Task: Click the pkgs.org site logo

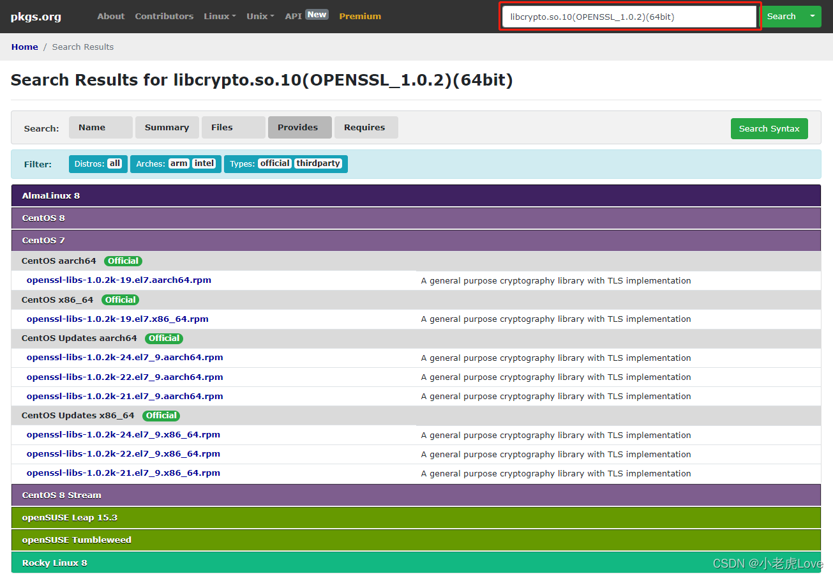Action: 36,17
